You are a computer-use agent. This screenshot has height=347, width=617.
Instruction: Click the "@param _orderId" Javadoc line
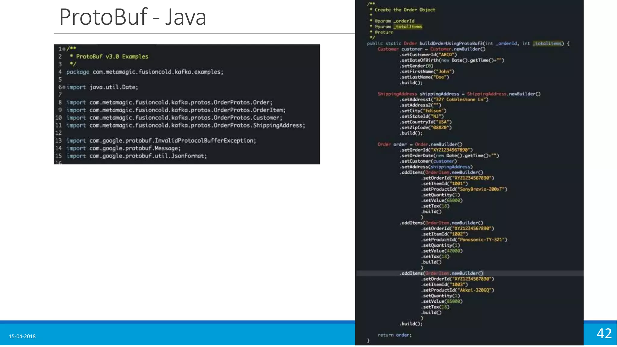click(x=394, y=21)
